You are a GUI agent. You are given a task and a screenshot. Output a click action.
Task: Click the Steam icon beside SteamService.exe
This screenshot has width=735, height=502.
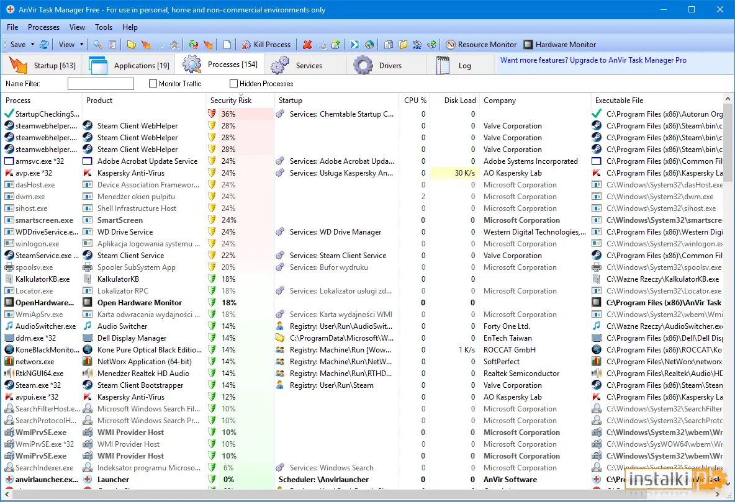pos(9,256)
